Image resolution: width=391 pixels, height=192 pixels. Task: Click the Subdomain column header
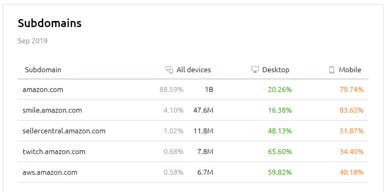[x=43, y=70]
